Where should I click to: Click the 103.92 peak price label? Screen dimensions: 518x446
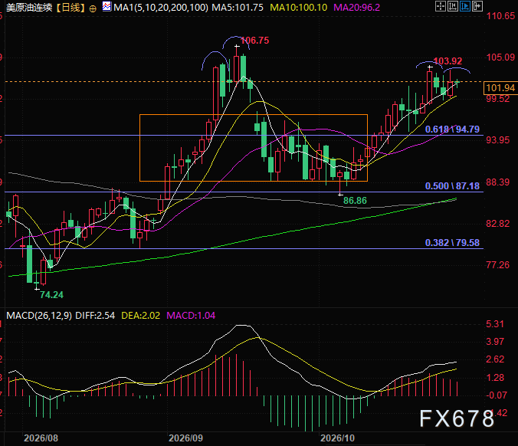coord(448,61)
